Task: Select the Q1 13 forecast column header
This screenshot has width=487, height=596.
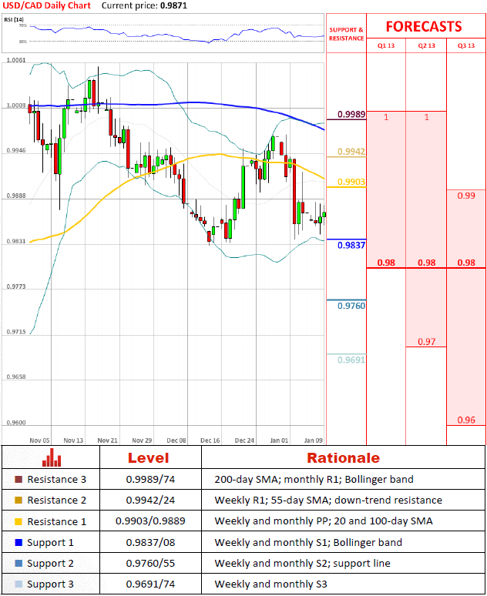Action: [386, 45]
